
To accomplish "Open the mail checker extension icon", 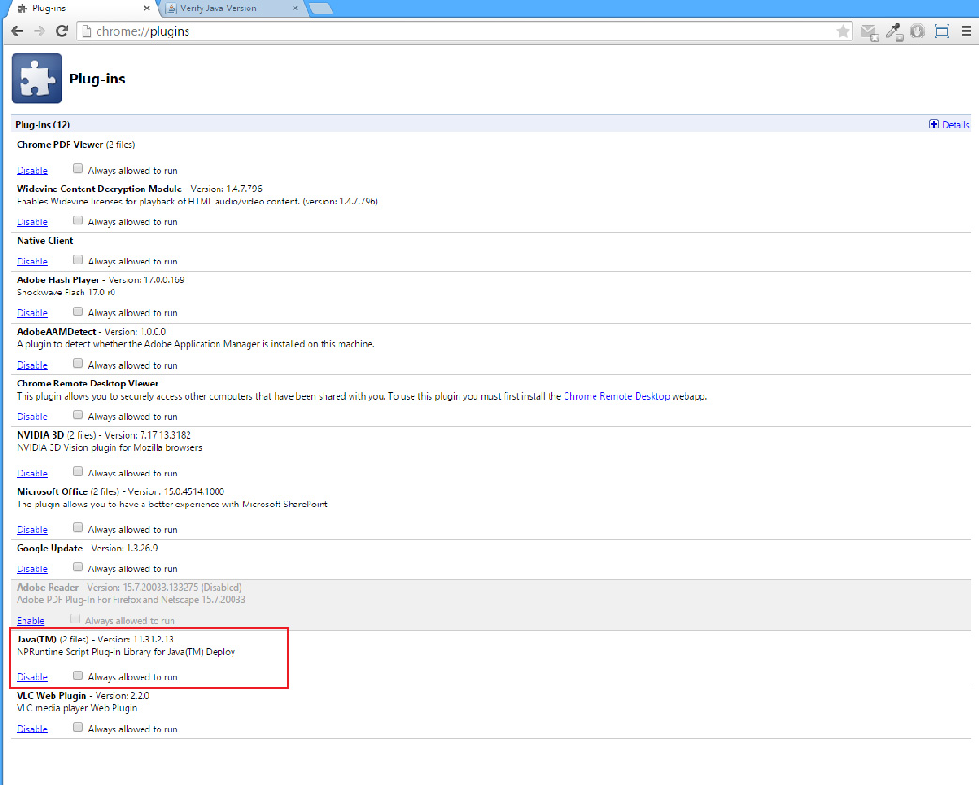I will tap(869, 32).
